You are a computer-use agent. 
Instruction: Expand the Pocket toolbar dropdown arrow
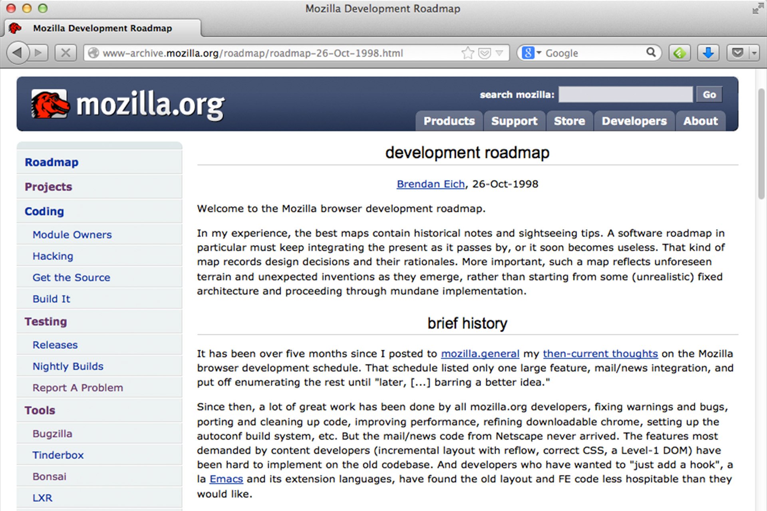pos(754,53)
